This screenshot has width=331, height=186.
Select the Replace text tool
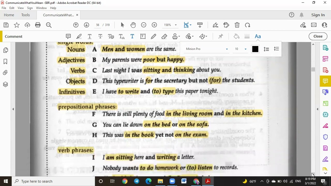pos(111,36)
